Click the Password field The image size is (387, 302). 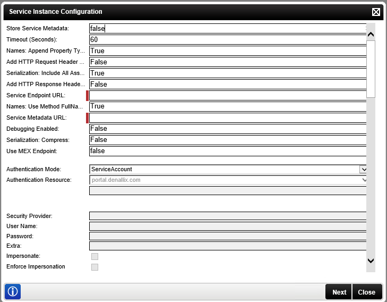click(x=228, y=236)
